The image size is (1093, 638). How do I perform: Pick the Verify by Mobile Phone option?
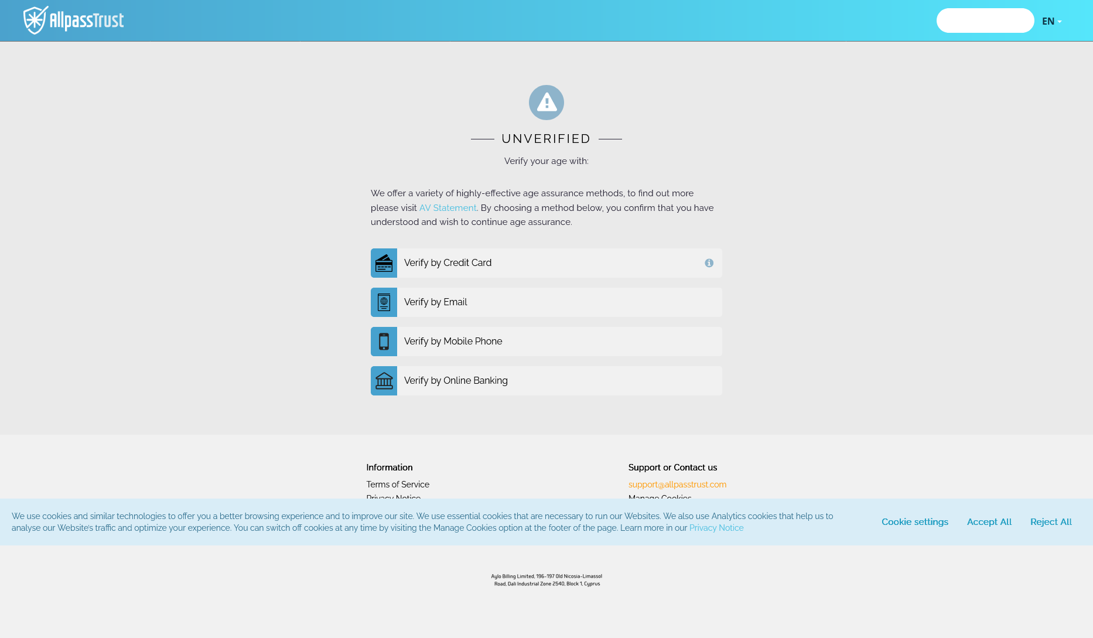[453, 342]
